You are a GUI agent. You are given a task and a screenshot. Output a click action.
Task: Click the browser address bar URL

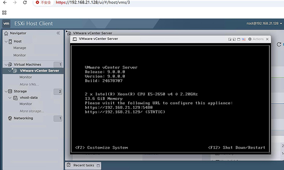pos(93,3)
